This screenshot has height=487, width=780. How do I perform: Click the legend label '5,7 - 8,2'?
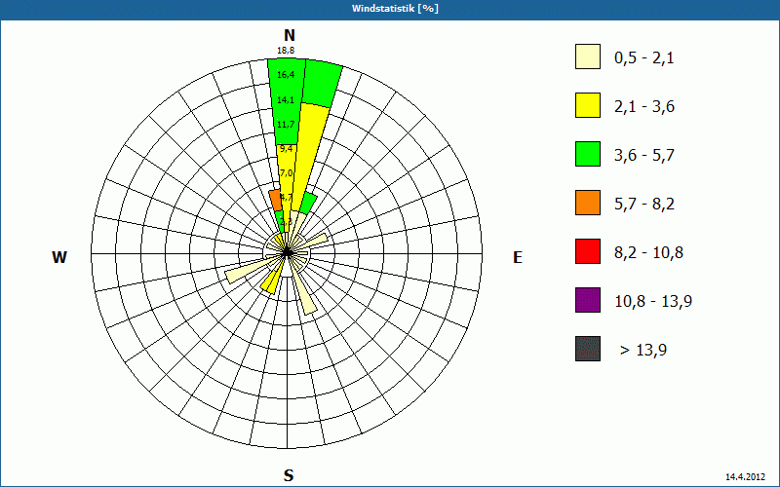click(x=644, y=205)
